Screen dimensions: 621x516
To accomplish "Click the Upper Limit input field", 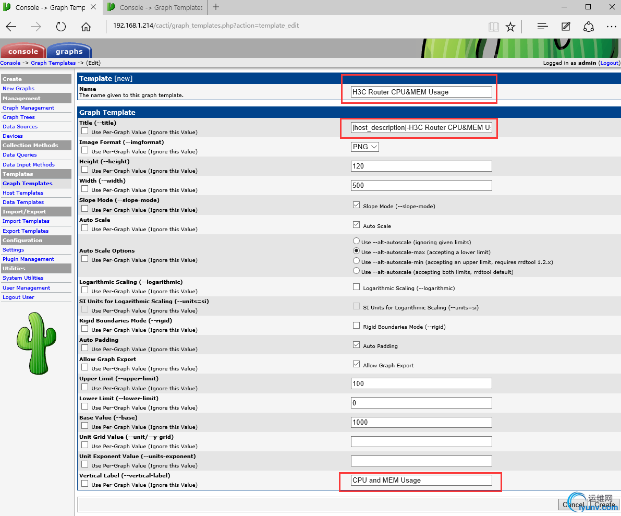I will [421, 383].
